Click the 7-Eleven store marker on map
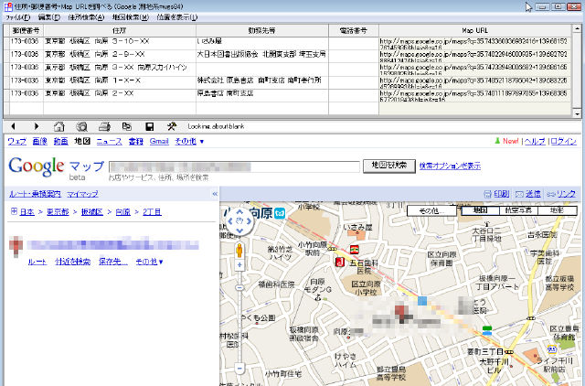The image size is (585, 386). [x=354, y=250]
